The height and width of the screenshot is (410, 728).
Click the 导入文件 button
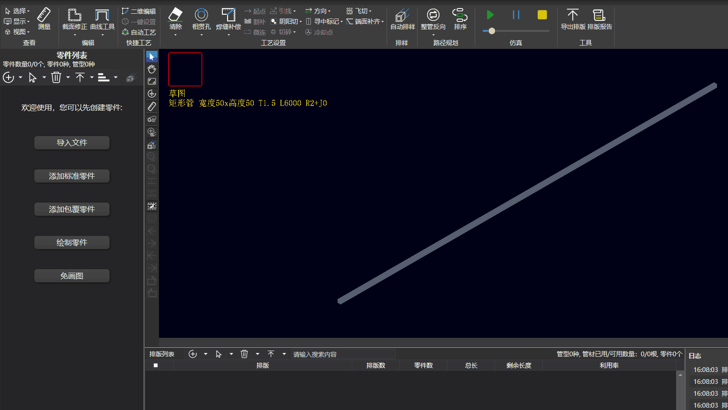72,143
